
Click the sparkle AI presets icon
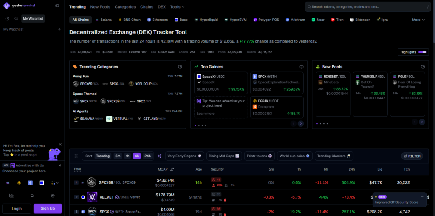click(x=159, y=156)
